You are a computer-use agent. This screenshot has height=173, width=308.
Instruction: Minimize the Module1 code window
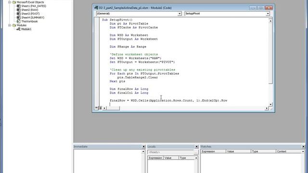click(x=253, y=8)
